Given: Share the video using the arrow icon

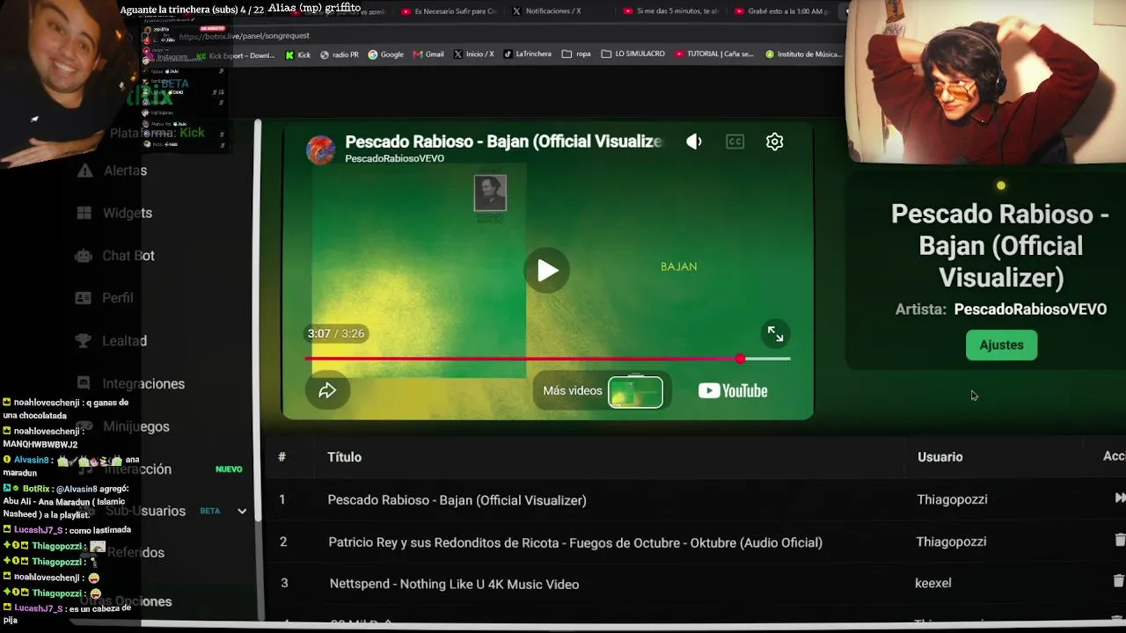Looking at the screenshot, I should (x=327, y=390).
